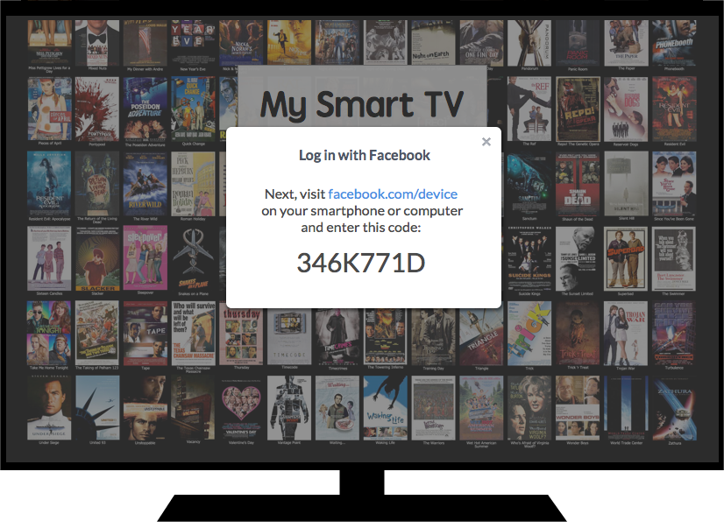724x528 pixels.
Task: Select the Turbulence poster
Action: point(674,333)
